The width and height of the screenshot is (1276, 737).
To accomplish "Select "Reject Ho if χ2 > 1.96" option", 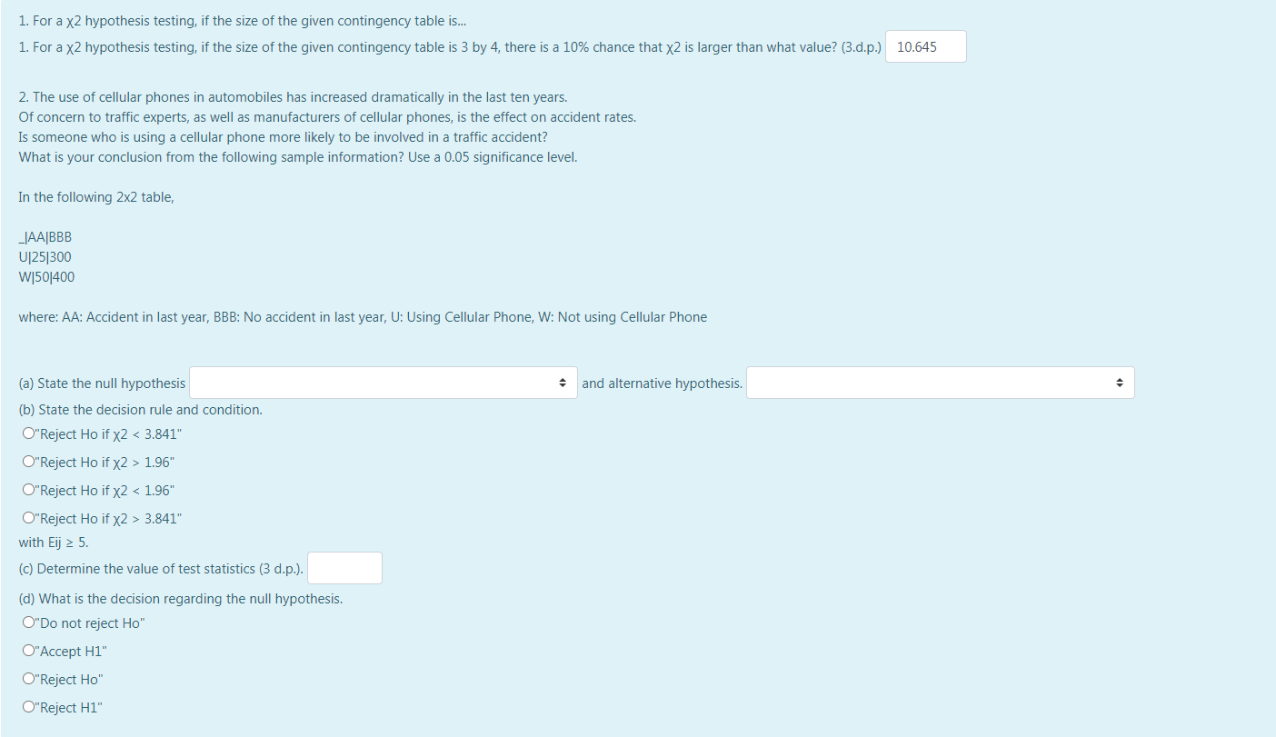I will (28, 462).
